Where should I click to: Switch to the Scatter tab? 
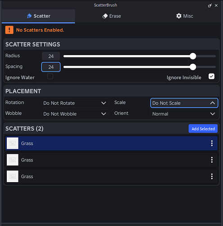(x=38, y=16)
